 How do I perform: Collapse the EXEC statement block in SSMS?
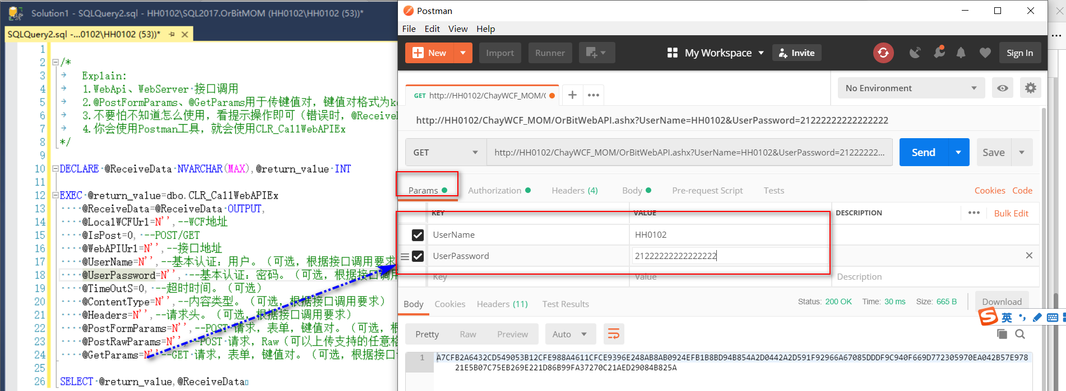tap(55, 196)
